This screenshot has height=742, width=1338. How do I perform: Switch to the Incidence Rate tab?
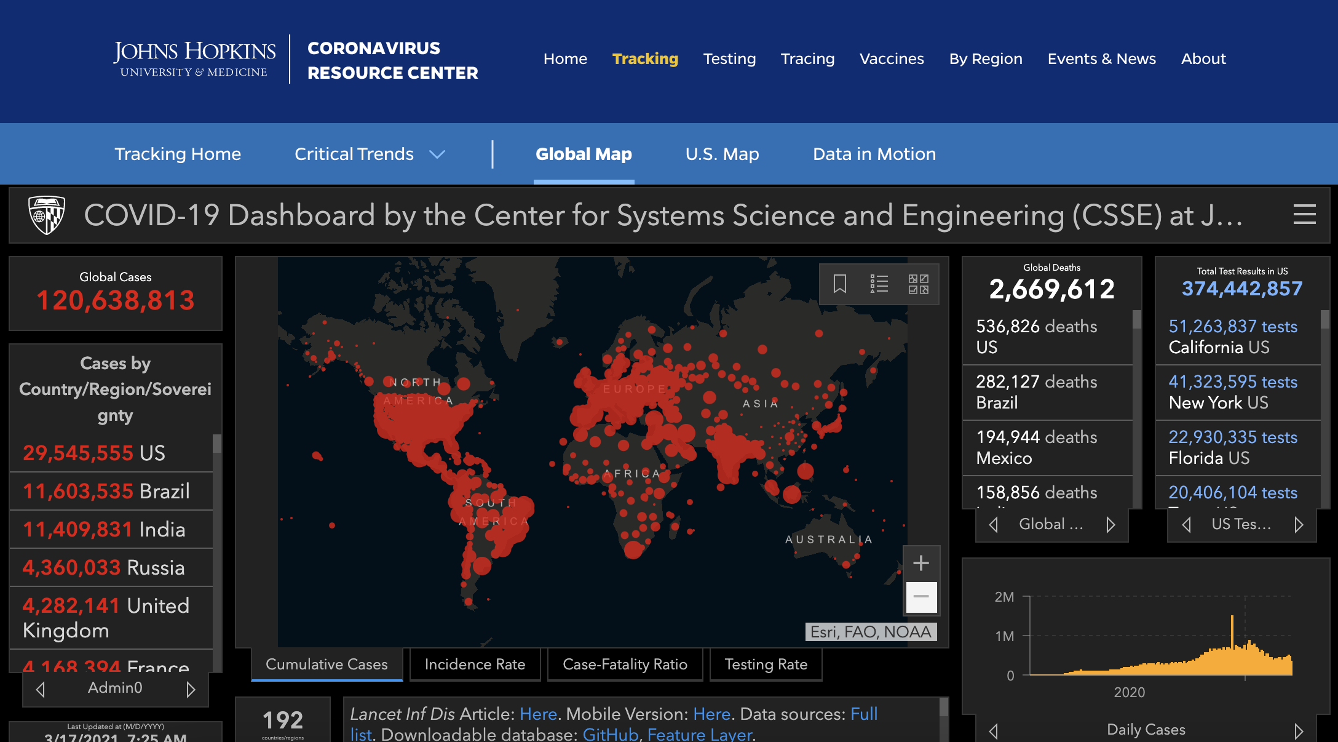[475, 664]
